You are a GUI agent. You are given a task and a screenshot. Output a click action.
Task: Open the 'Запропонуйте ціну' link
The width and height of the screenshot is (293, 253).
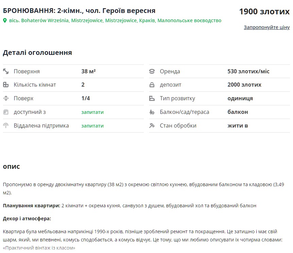point(266,27)
